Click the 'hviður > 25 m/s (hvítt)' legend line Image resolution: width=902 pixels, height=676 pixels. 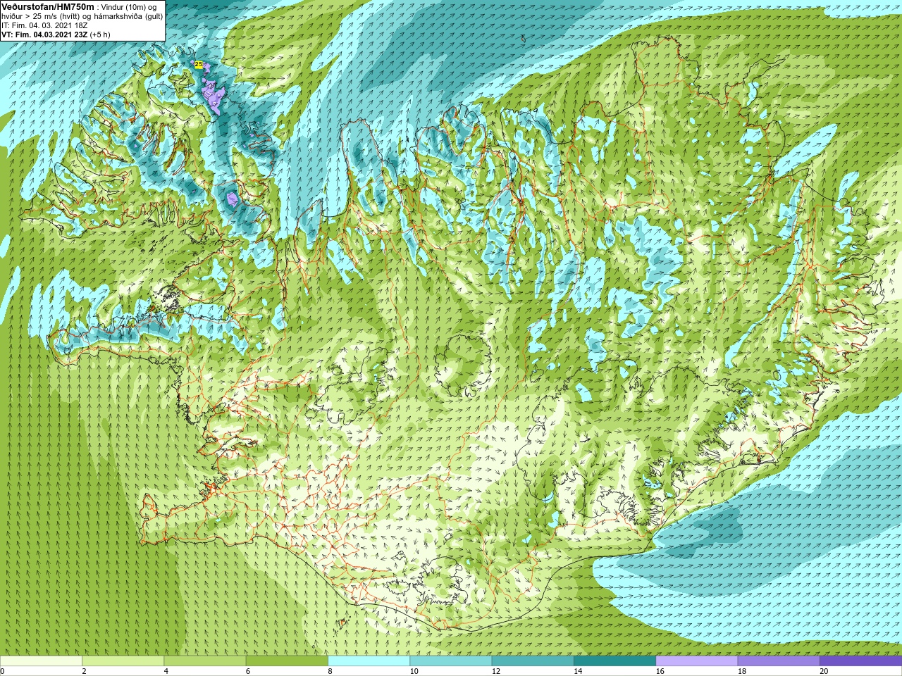(42, 16)
